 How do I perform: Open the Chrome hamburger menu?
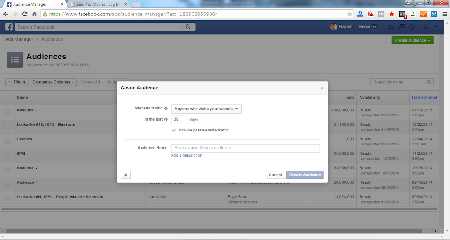[x=444, y=14]
